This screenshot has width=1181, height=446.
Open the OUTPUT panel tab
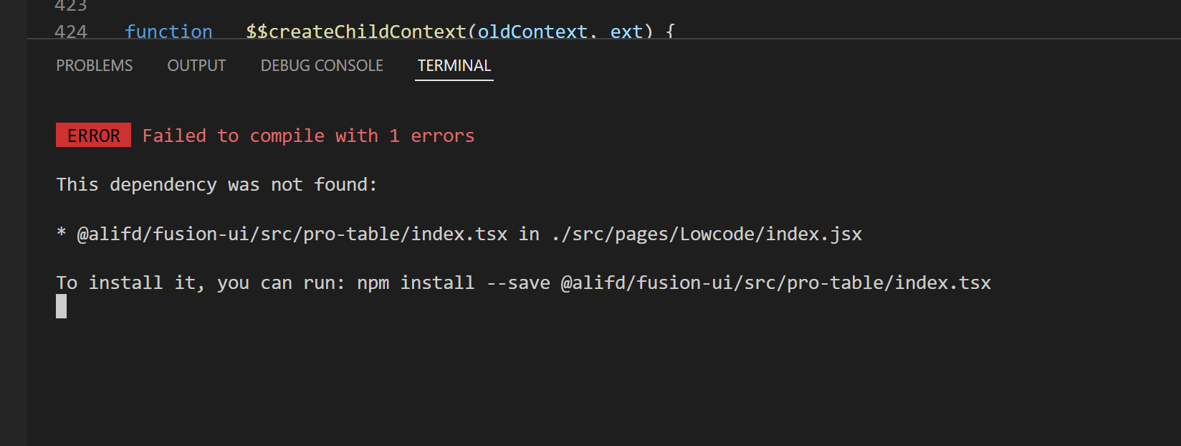(196, 65)
